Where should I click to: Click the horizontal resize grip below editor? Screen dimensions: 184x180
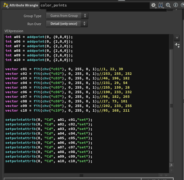[x=81, y=175]
